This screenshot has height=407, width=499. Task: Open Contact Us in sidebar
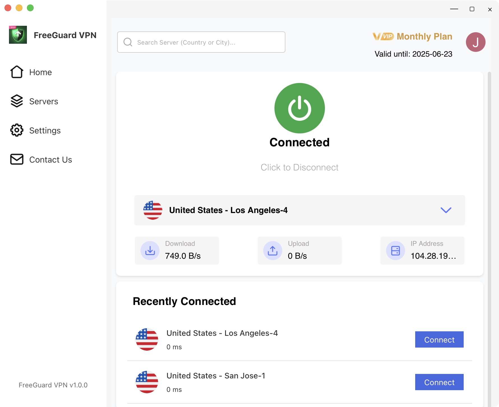point(51,160)
